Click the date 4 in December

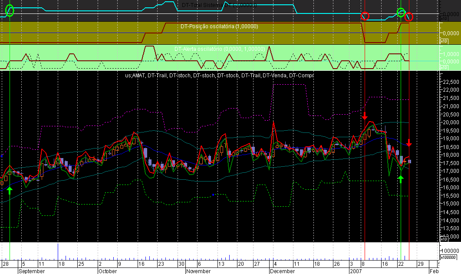pos(275,264)
